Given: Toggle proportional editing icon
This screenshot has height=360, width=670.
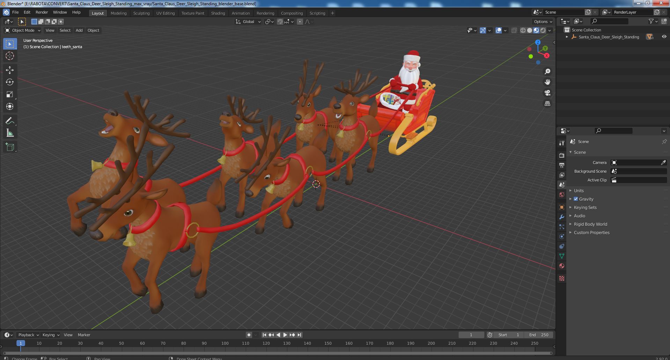Looking at the screenshot, I should pos(300,22).
